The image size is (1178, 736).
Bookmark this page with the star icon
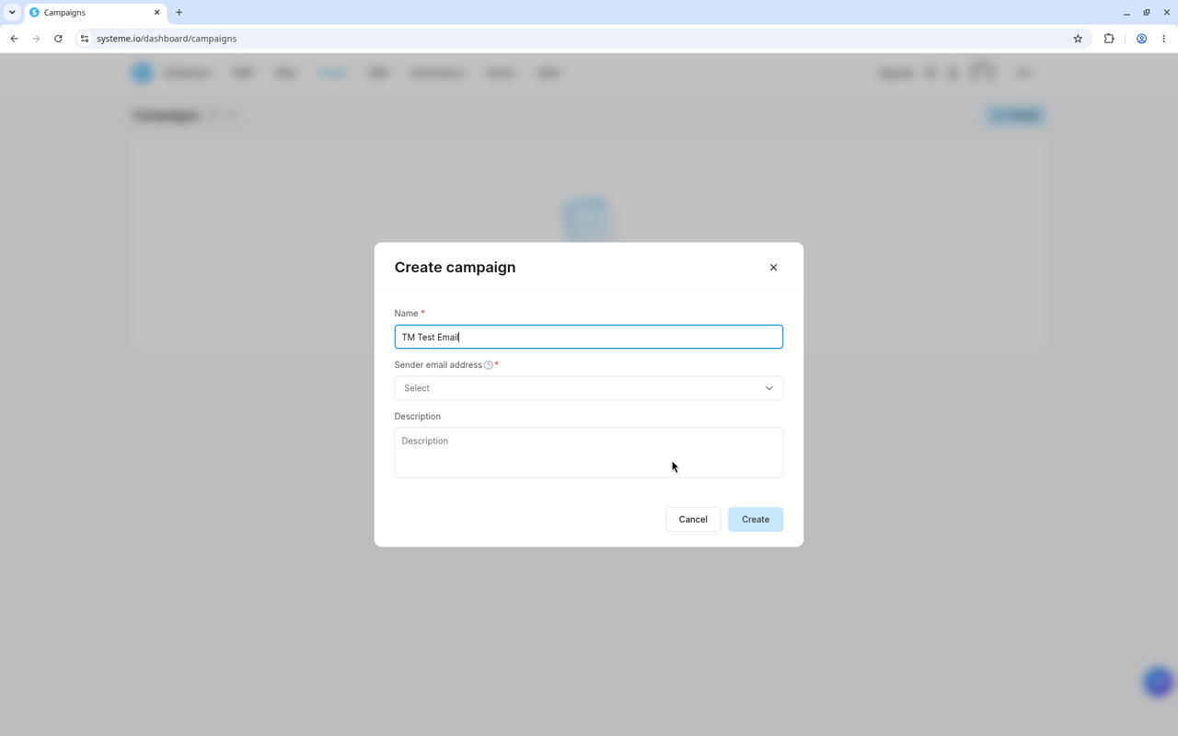1078,39
